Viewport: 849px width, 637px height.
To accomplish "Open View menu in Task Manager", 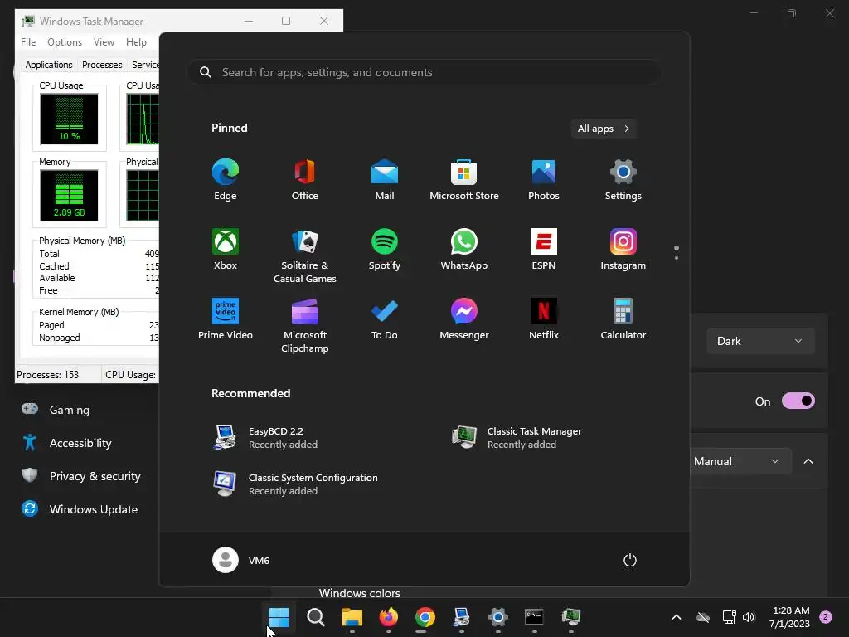I will coord(104,42).
